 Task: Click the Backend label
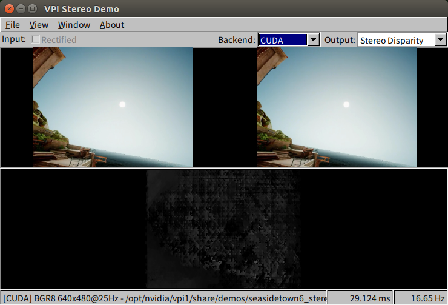(x=237, y=40)
